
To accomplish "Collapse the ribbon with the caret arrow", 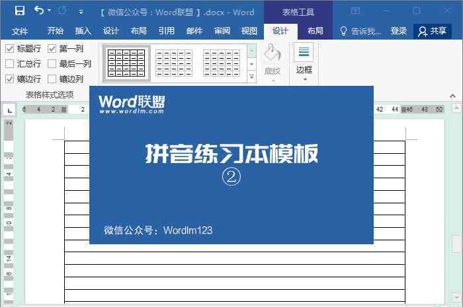I will [x=452, y=96].
